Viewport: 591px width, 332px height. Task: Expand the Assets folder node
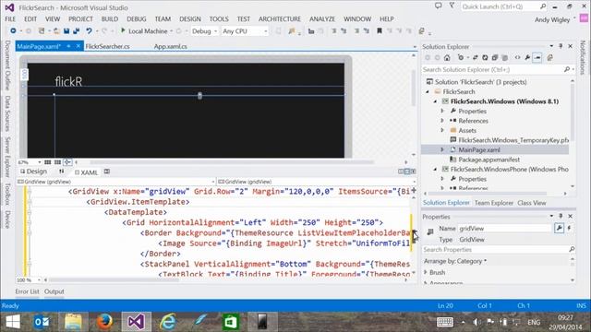tap(442, 131)
